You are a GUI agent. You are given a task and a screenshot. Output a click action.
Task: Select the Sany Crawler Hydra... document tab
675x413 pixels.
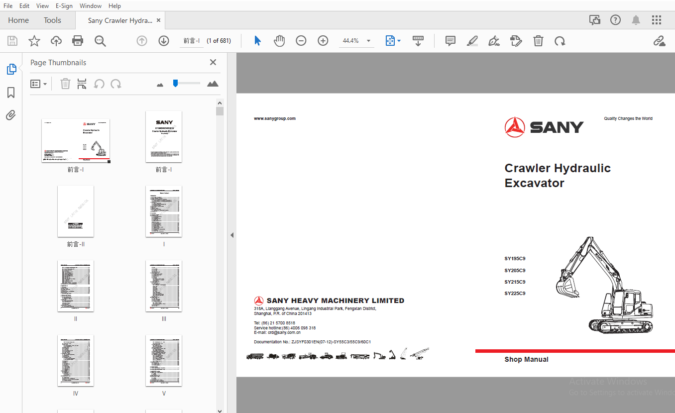click(120, 20)
